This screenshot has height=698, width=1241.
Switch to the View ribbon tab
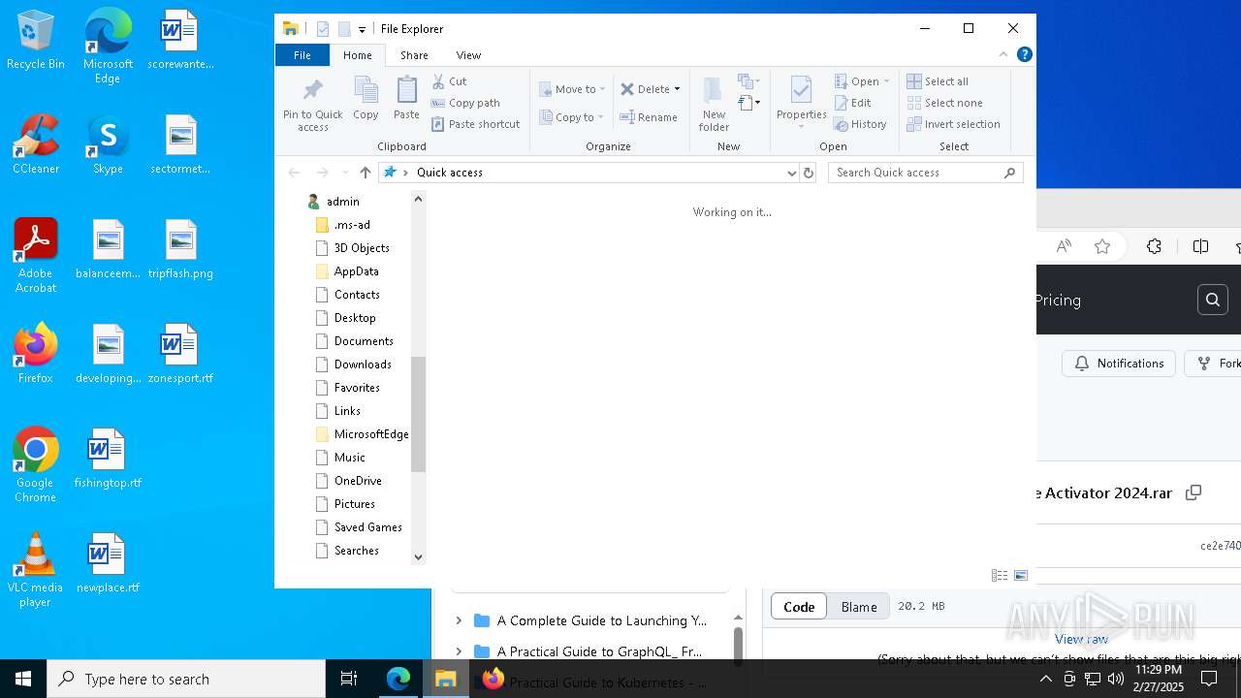click(x=468, y=55)
